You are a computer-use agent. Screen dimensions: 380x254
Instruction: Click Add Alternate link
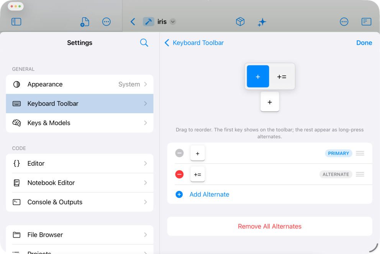[x=209, y=194]
